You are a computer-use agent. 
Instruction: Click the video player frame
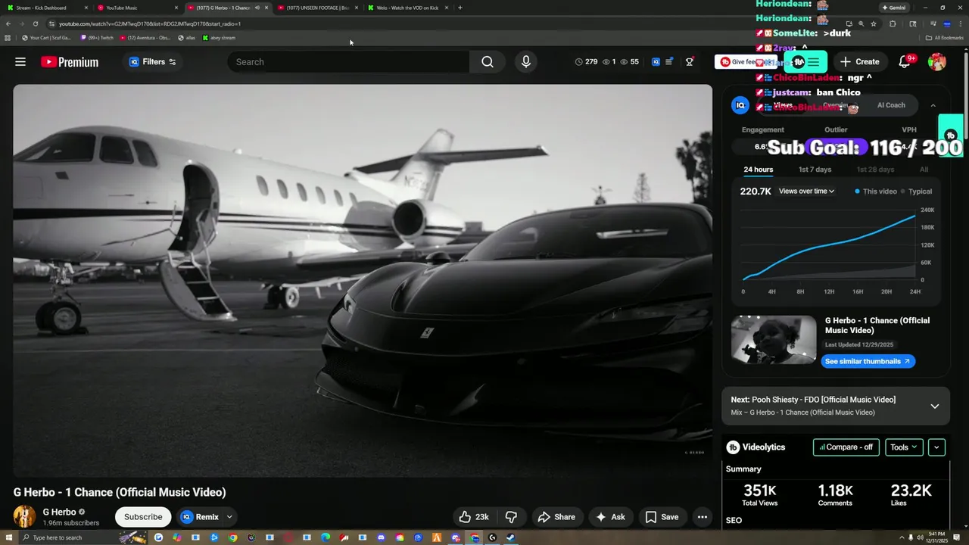click(x=363, y=281)
